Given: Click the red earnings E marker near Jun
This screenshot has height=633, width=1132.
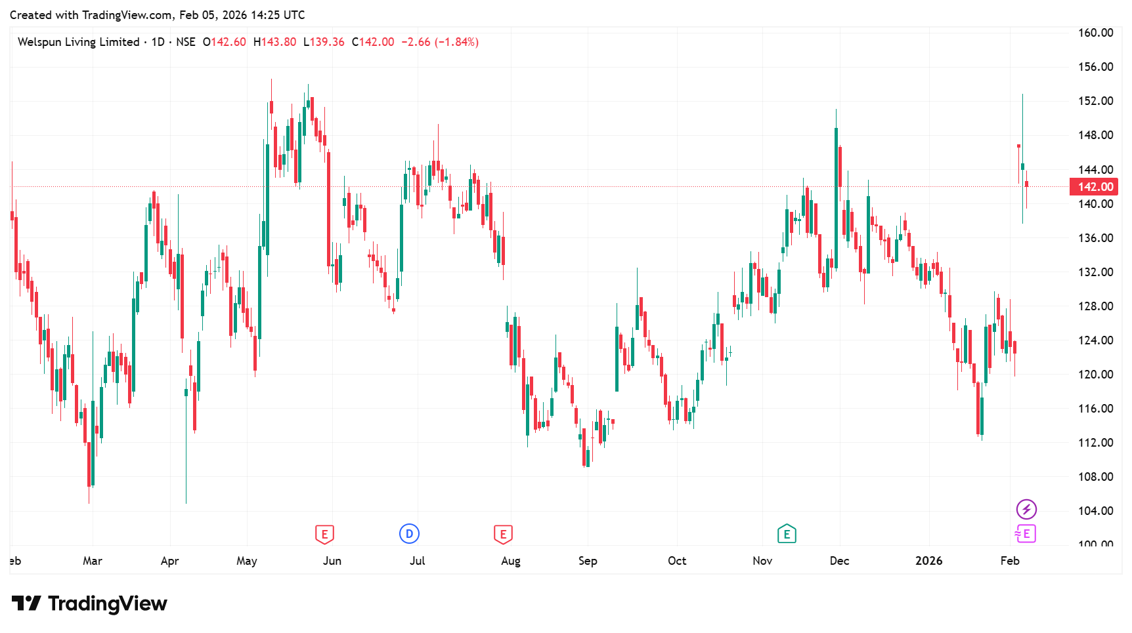Looking at the screenshot, I should point(324,534).
